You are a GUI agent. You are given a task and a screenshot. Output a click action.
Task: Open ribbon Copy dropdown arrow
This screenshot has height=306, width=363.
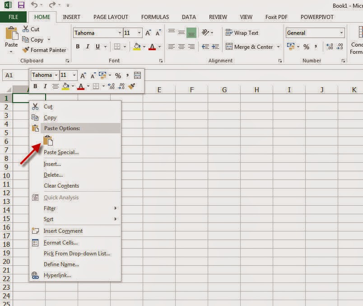tap(49, 40)
